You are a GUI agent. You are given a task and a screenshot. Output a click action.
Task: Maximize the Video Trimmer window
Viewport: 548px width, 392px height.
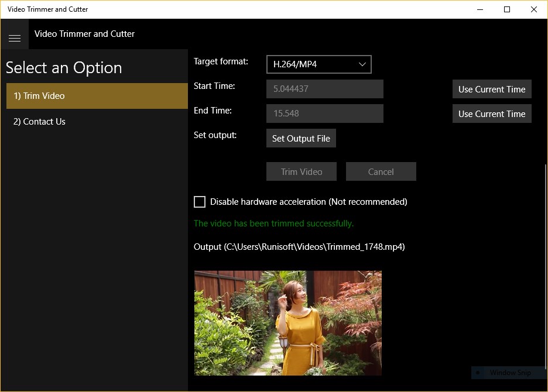pyautogui.click(x=507, y=9)
